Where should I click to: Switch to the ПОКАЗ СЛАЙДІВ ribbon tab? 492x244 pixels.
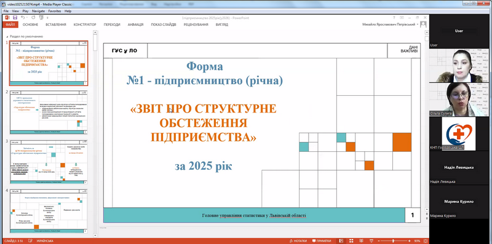pos(164,25)
